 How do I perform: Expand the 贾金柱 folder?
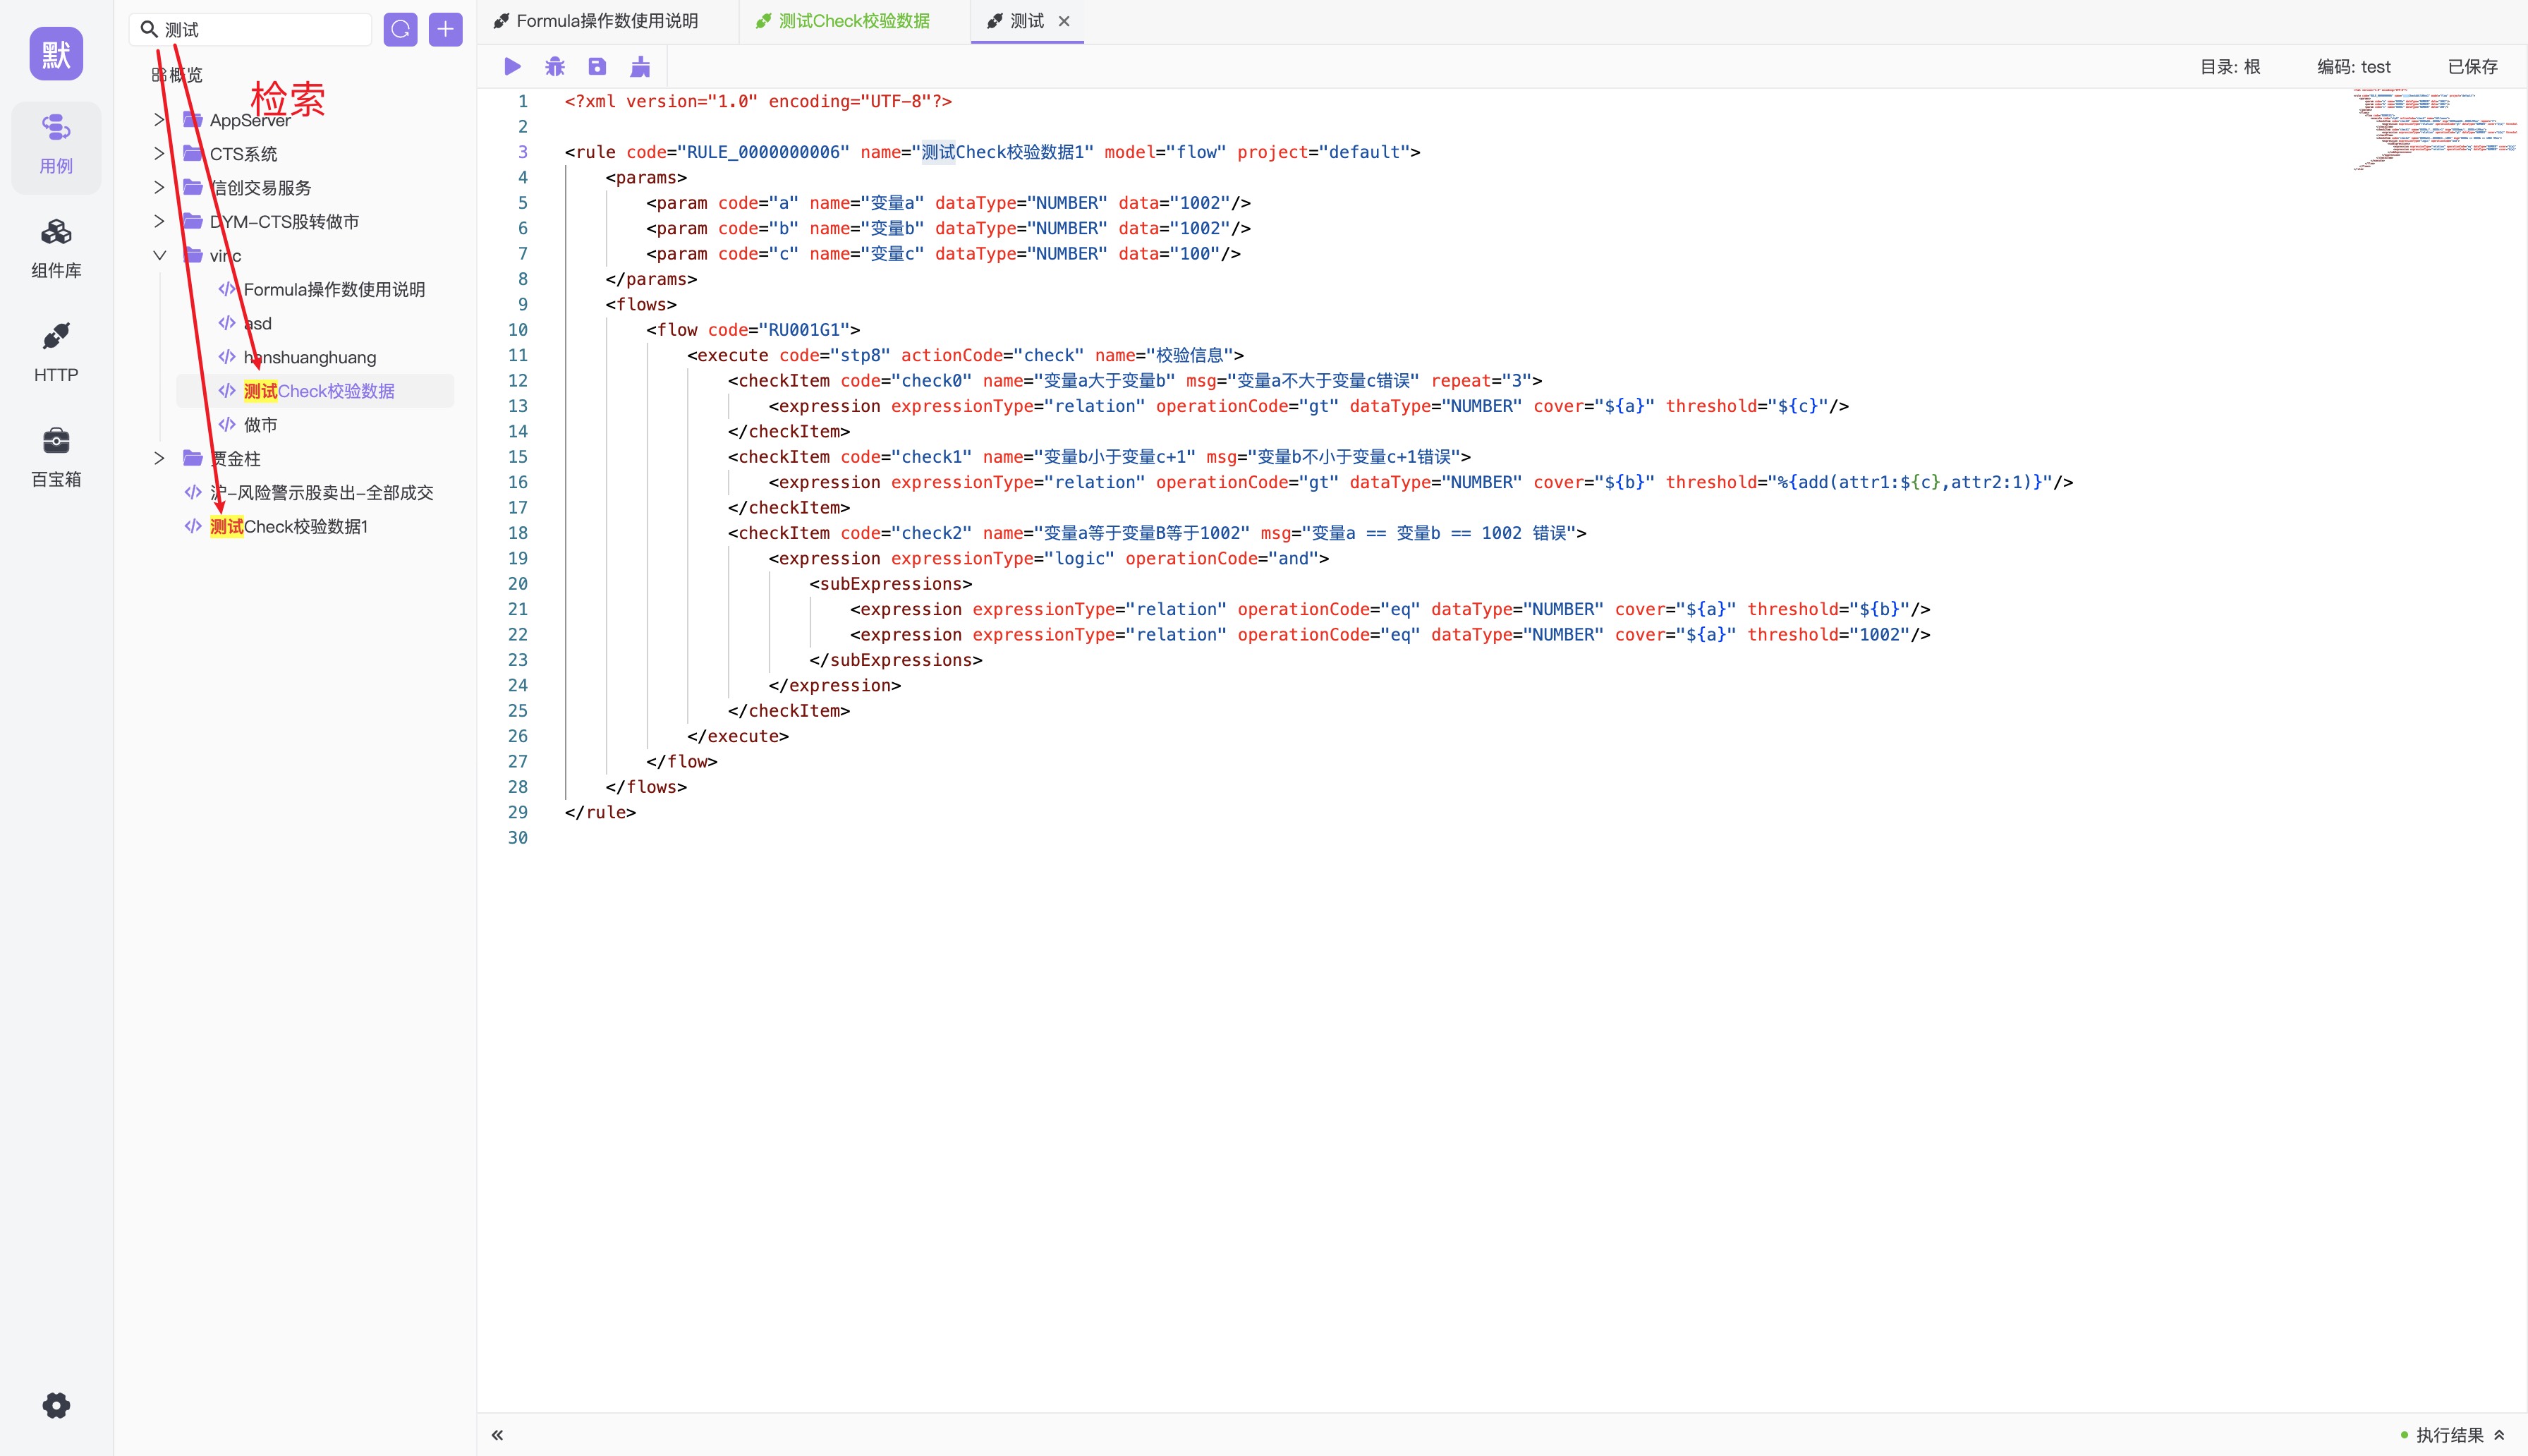(x=159, y=458)
